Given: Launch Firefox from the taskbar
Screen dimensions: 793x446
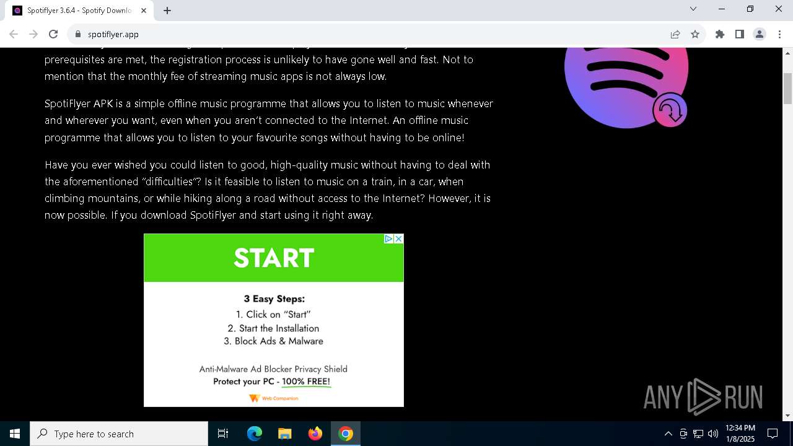Looking at the screenshot, I should pos(315,434).
